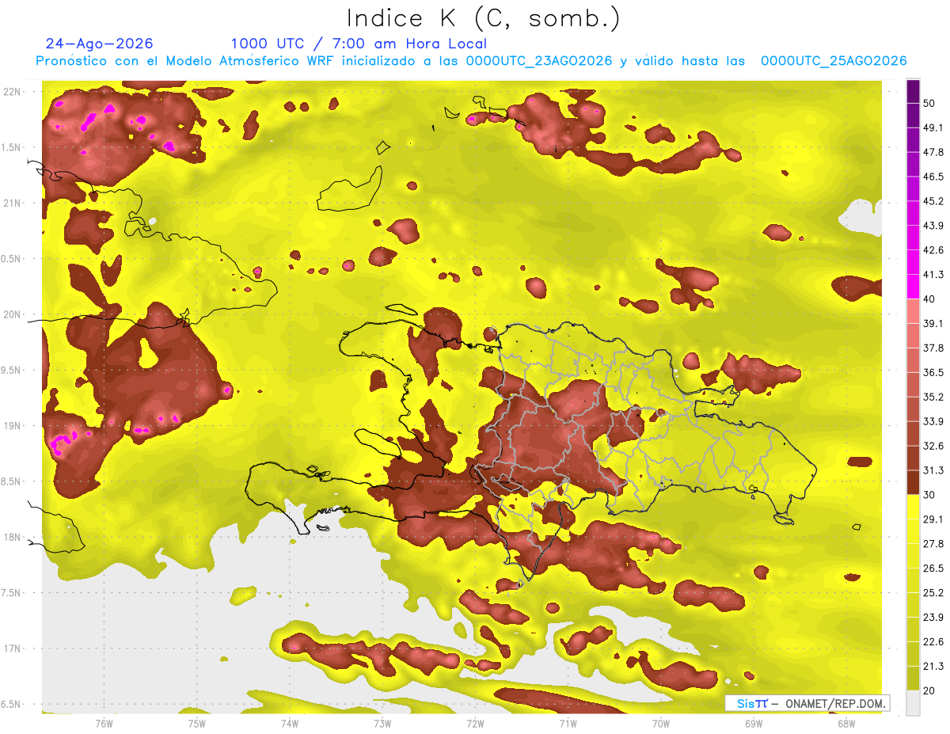
Task: Click the magenta color bar segment above 40
Action: click(913, 286)
